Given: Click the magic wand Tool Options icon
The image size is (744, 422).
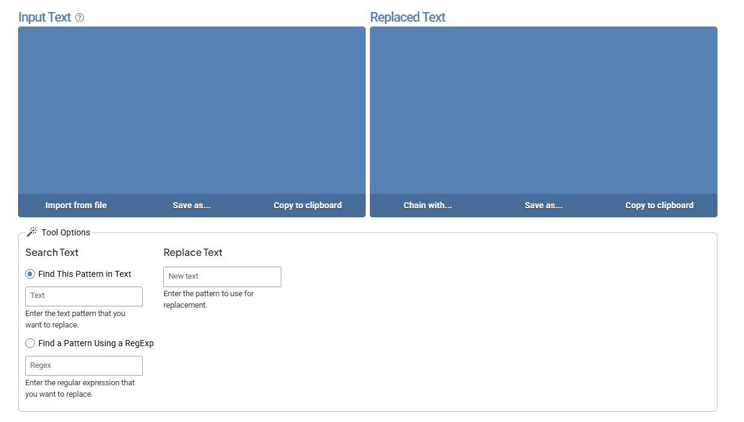Looking at the screenshot, I should [x=32, y=232].
